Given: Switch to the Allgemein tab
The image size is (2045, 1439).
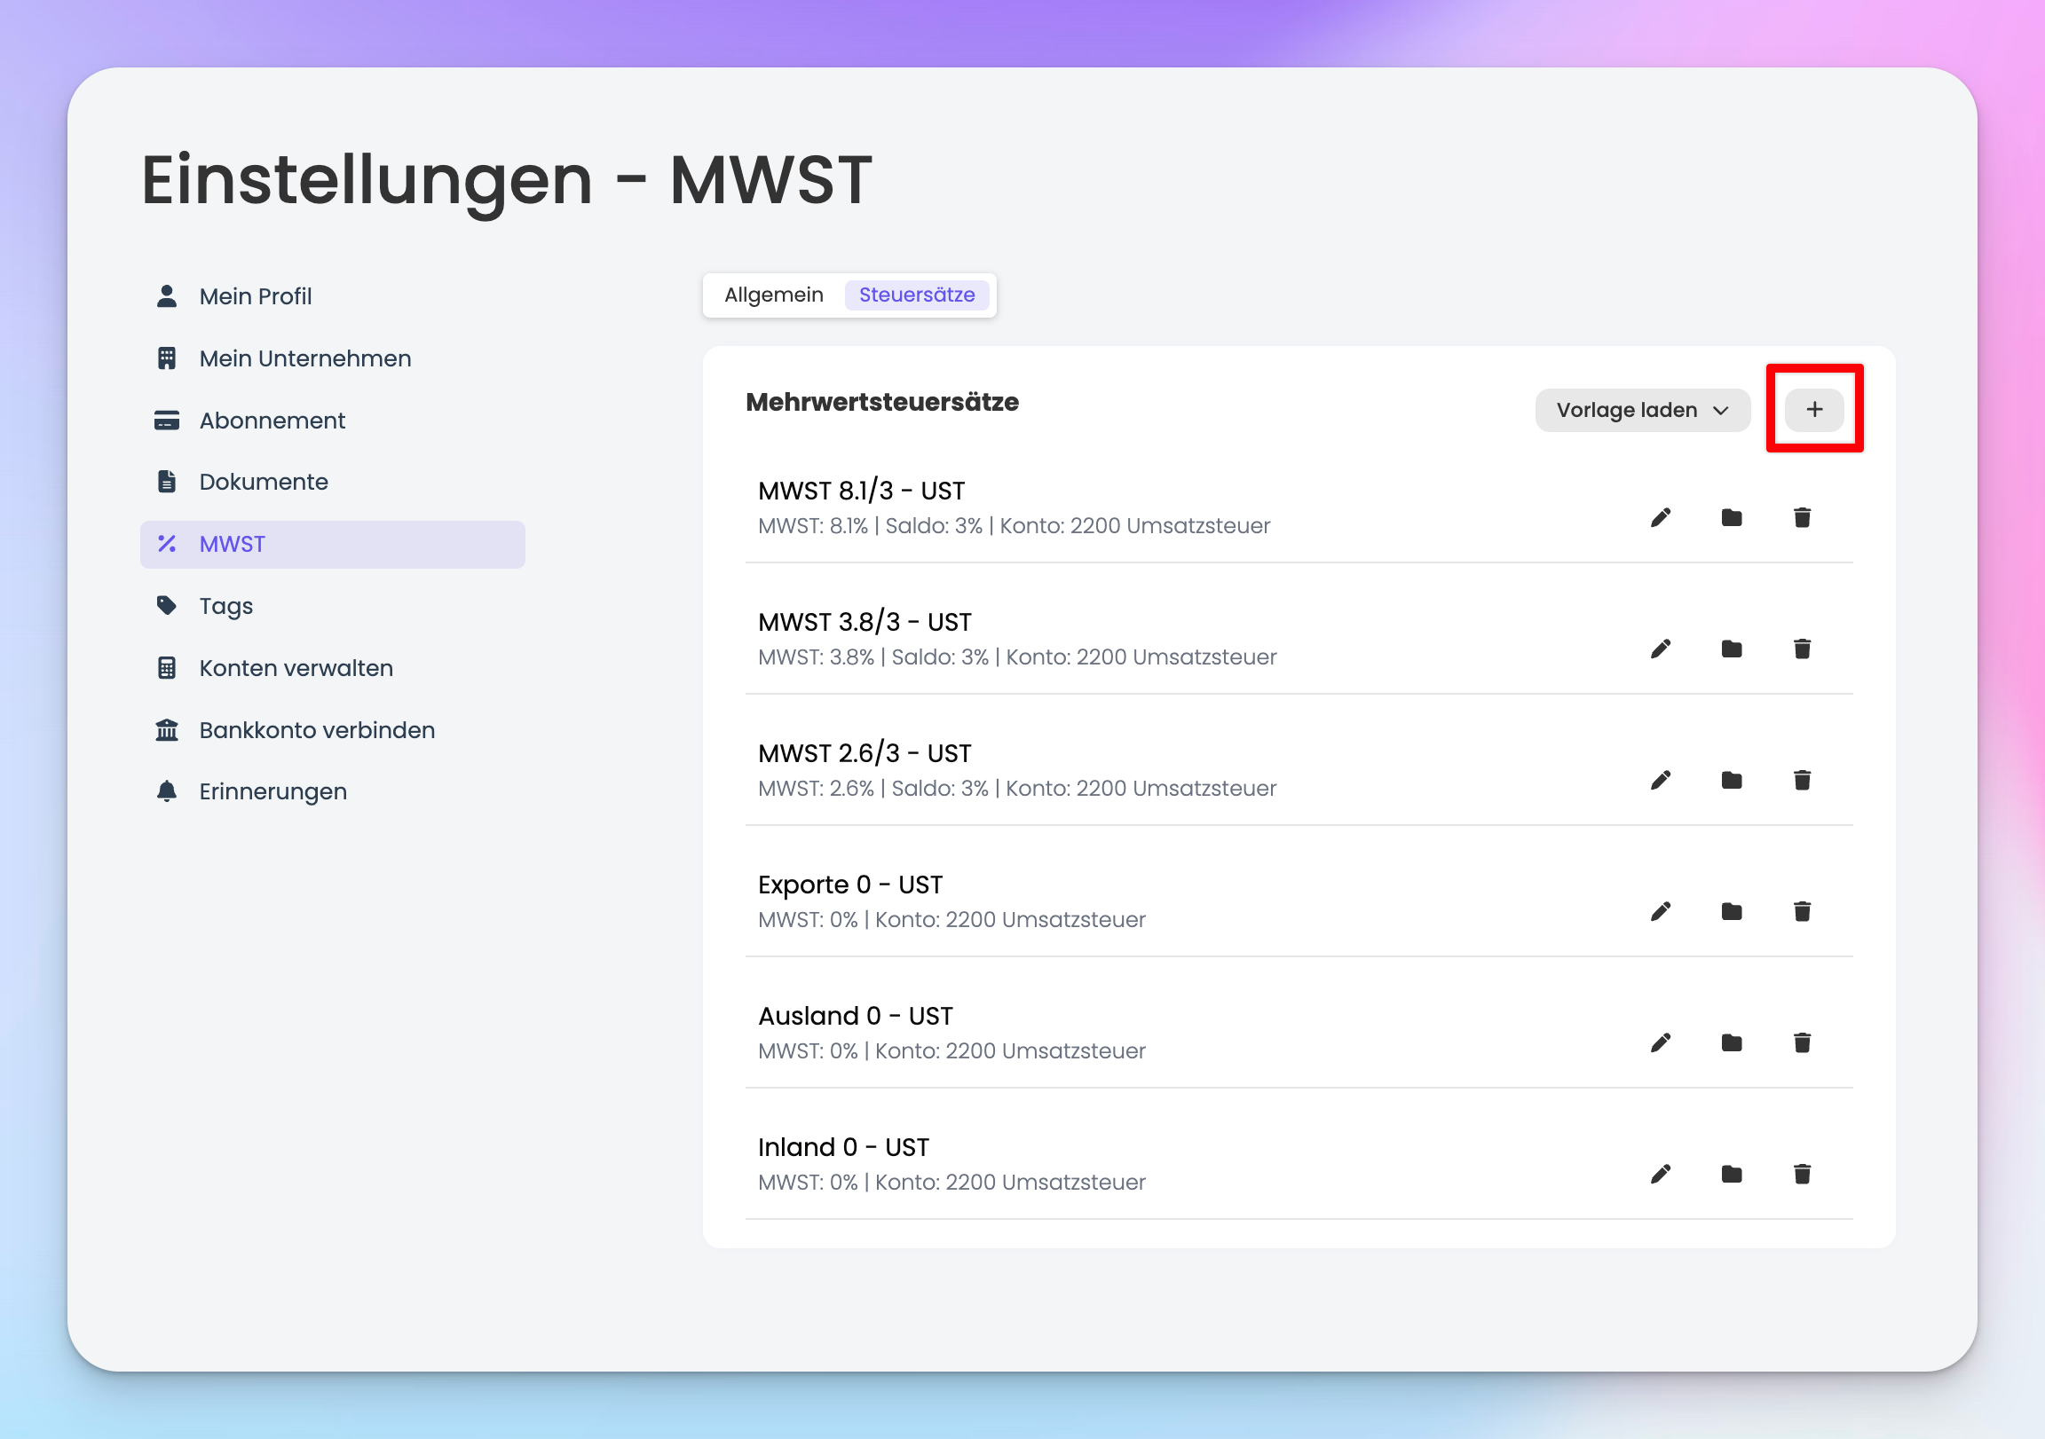Looking at the screenshot, I should (773, 295).
